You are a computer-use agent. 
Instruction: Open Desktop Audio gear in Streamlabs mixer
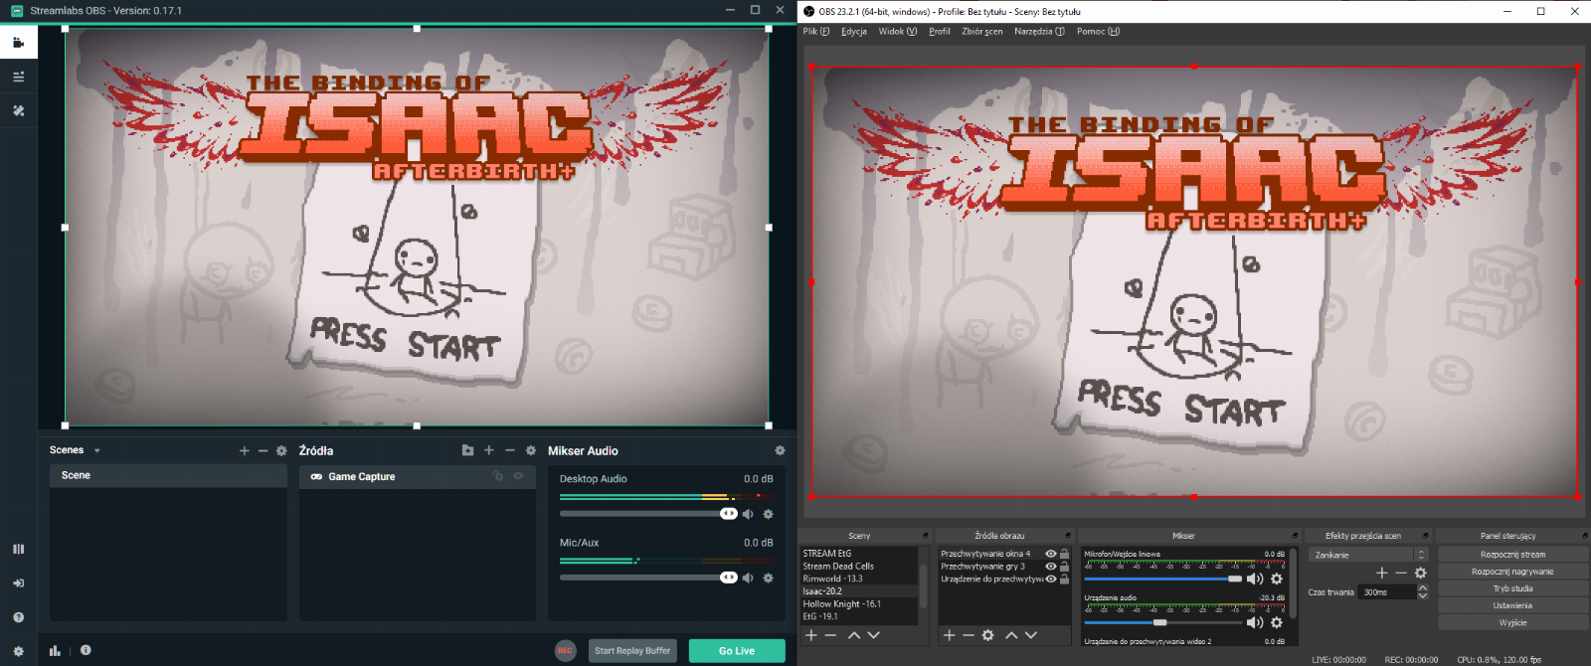pyautogui.click(x=768, y=514)
